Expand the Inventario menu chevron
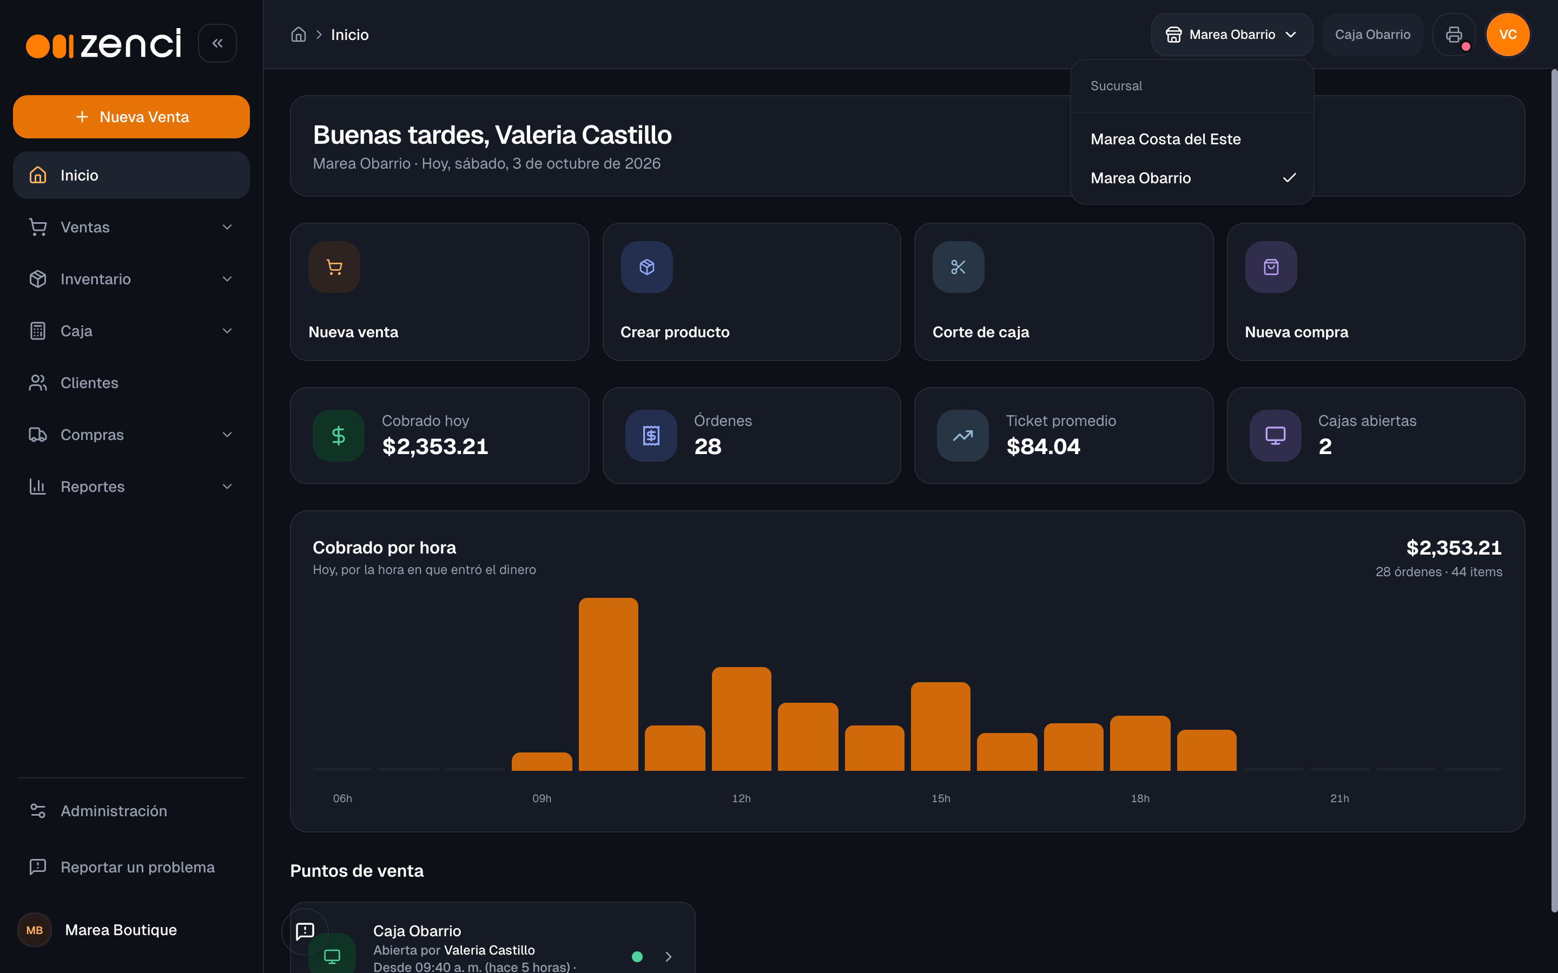This screenshot has height=973, width=1558. pos(227,279)
